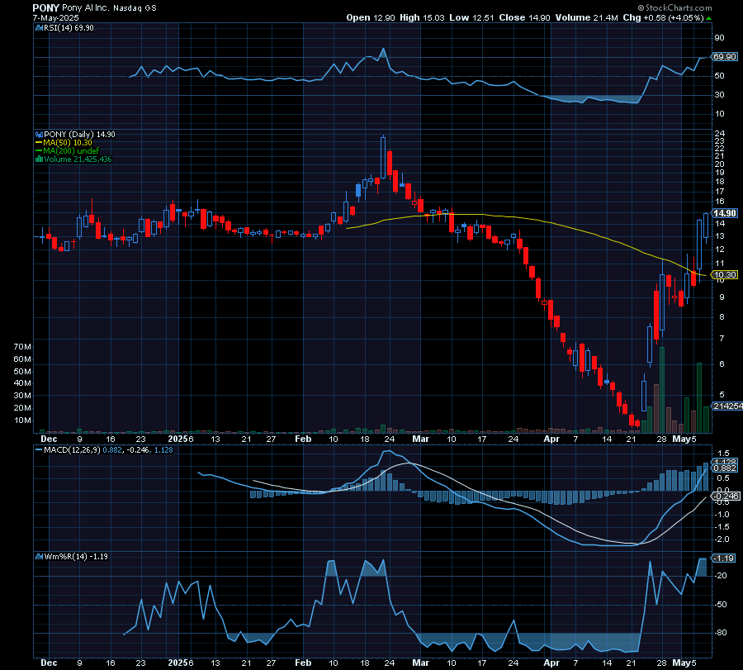Viewport: 743px width, 670px height.
Task: Click the tall green volume bar in May
Action: pos(699,397)
